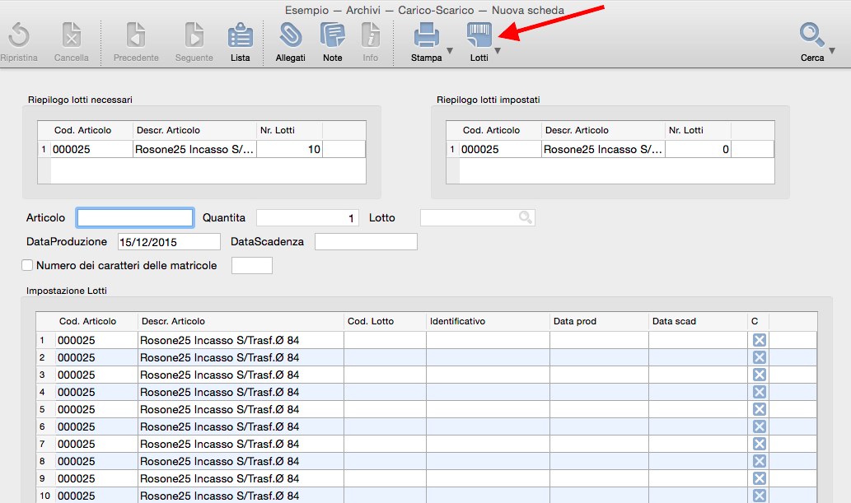The width and height of the screenshot is (851, 503).
Task: Enable Numero dei caratteri delle matricole checkbox
Action: point(27,265)
